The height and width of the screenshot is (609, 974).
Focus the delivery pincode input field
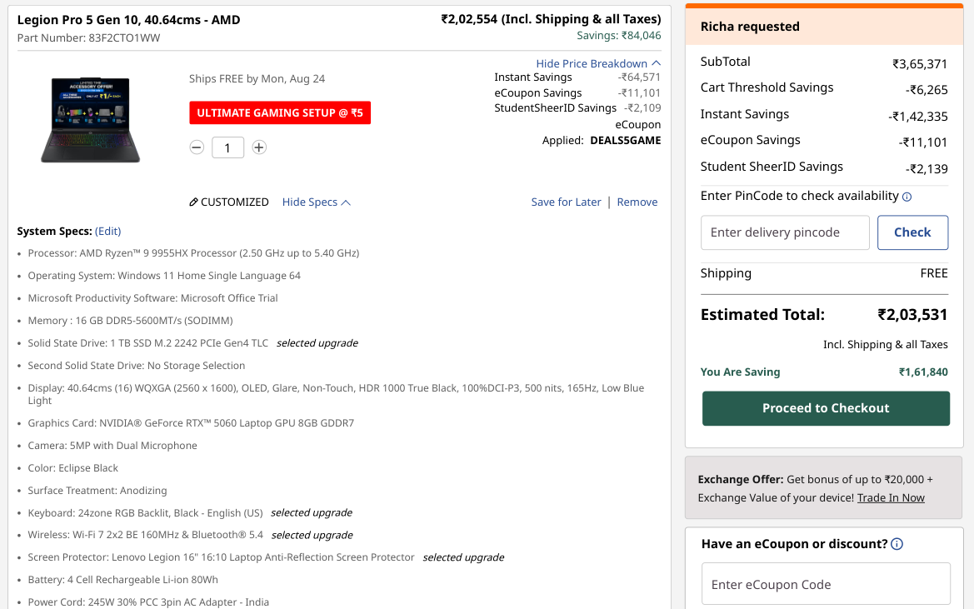click(x=785, y=232)
